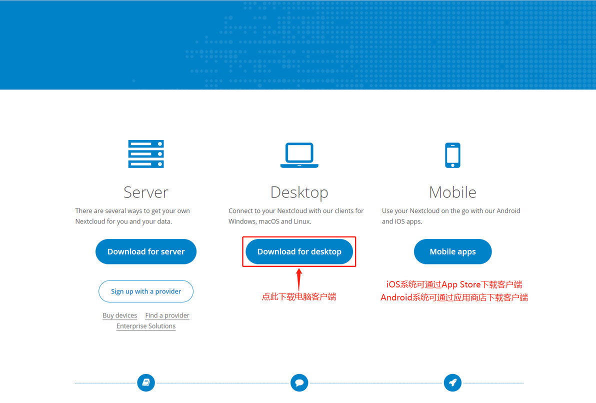Viewport: 596px width, 403px height.
Task: Click text 'and iOS apps.'
Action: (402, 221)
